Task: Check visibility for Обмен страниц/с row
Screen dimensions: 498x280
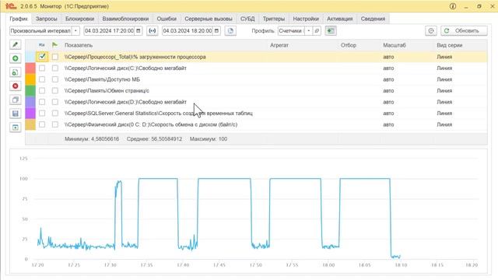Action: point(42,90)
